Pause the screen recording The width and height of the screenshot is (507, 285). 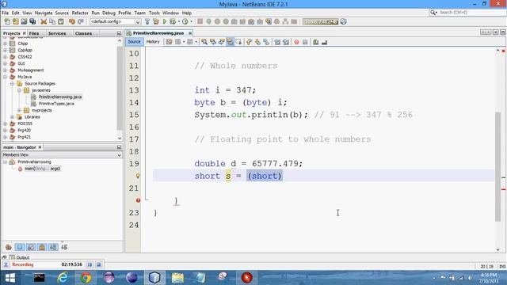tap(90, 264)
